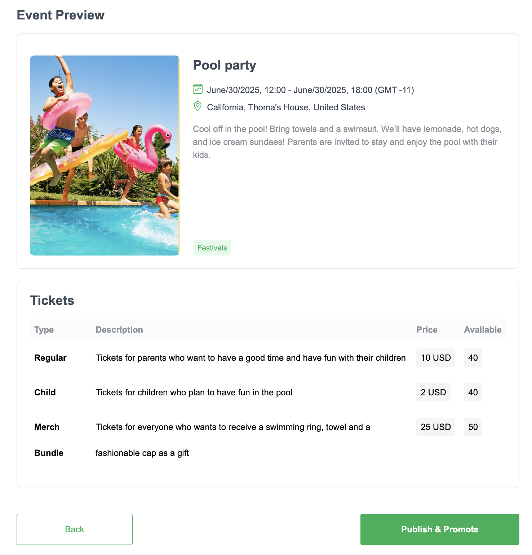
Task: Click the Festivals category tag
Action: click(212, 248)
